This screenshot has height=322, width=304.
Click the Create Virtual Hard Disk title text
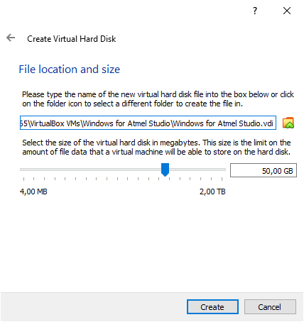(72, 39)
